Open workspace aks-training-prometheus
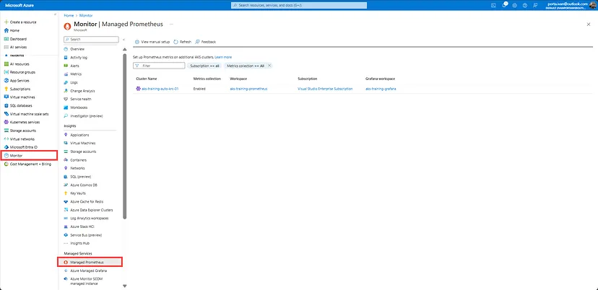This screenshot has width=598, height=290. (x=248, y=89)
